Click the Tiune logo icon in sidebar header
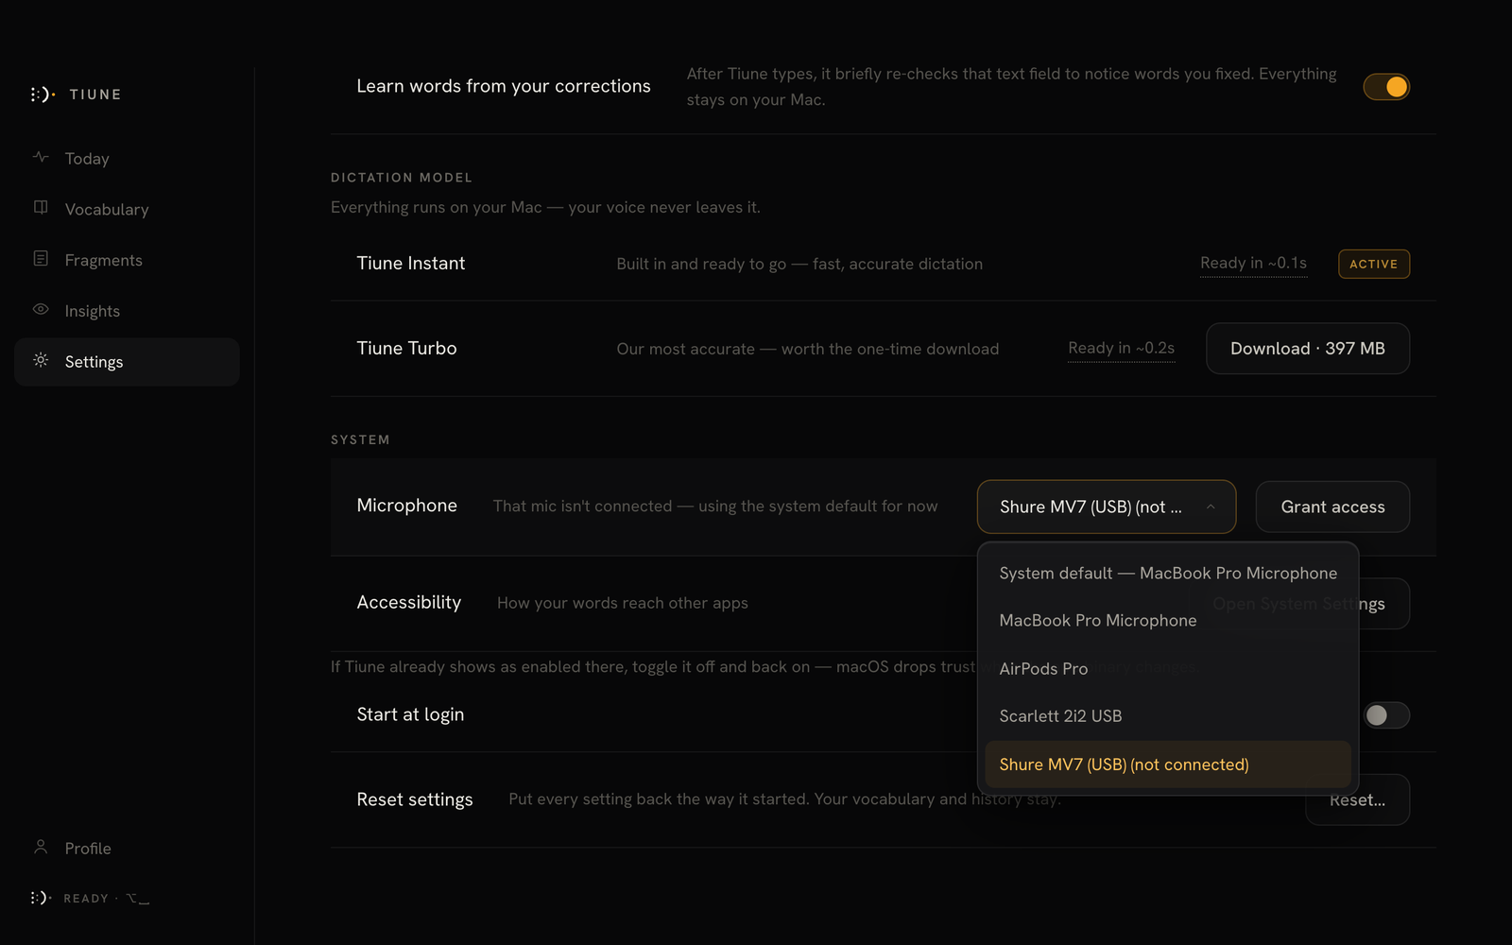 (x=43, y=94)
